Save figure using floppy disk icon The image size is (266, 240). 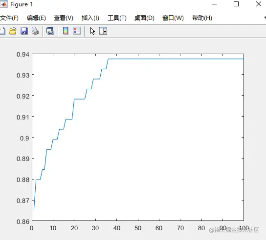coord(24,31)
